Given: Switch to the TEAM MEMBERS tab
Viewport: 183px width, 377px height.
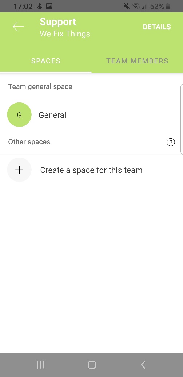Looking at the screenshot, I should (x=137, y=61).
